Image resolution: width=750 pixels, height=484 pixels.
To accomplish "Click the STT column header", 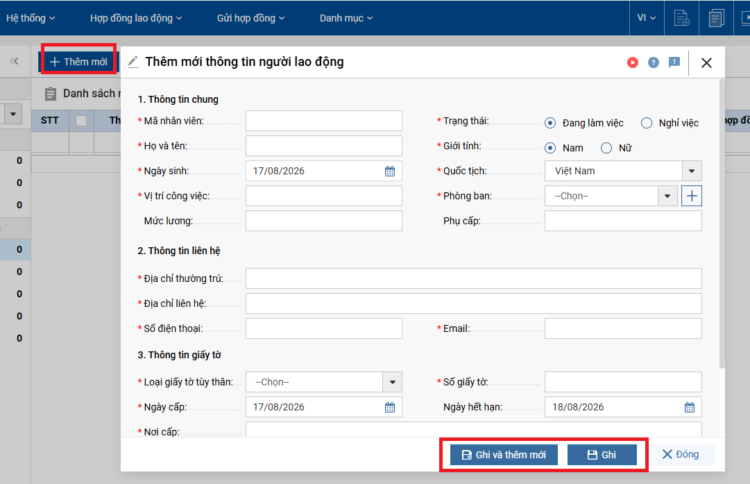I will click(50, 121).
